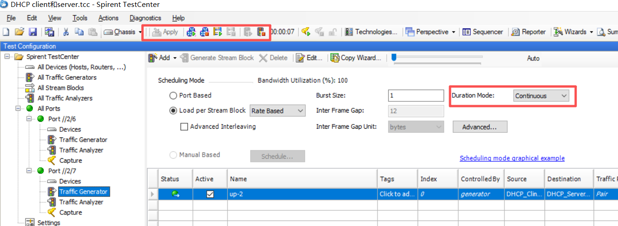This screenshot has height=226, width=618.
Task: Open the File menu
Action: (11, 18)
